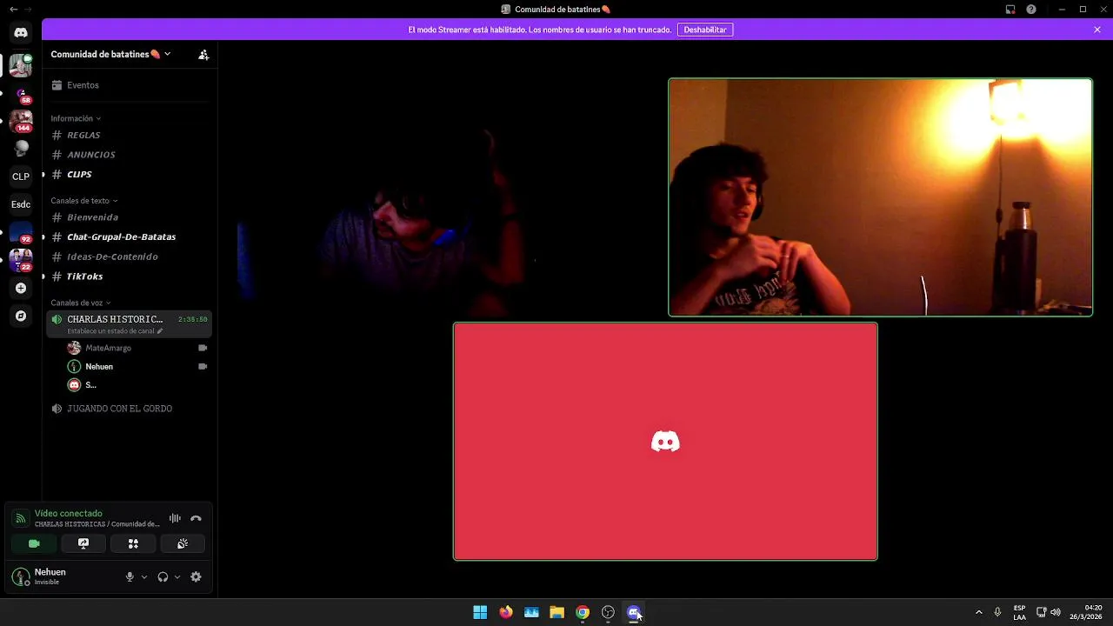Share your screen button
This screenshot has width=1113, height=626.
pyautogui.click(x=83, y=543)
